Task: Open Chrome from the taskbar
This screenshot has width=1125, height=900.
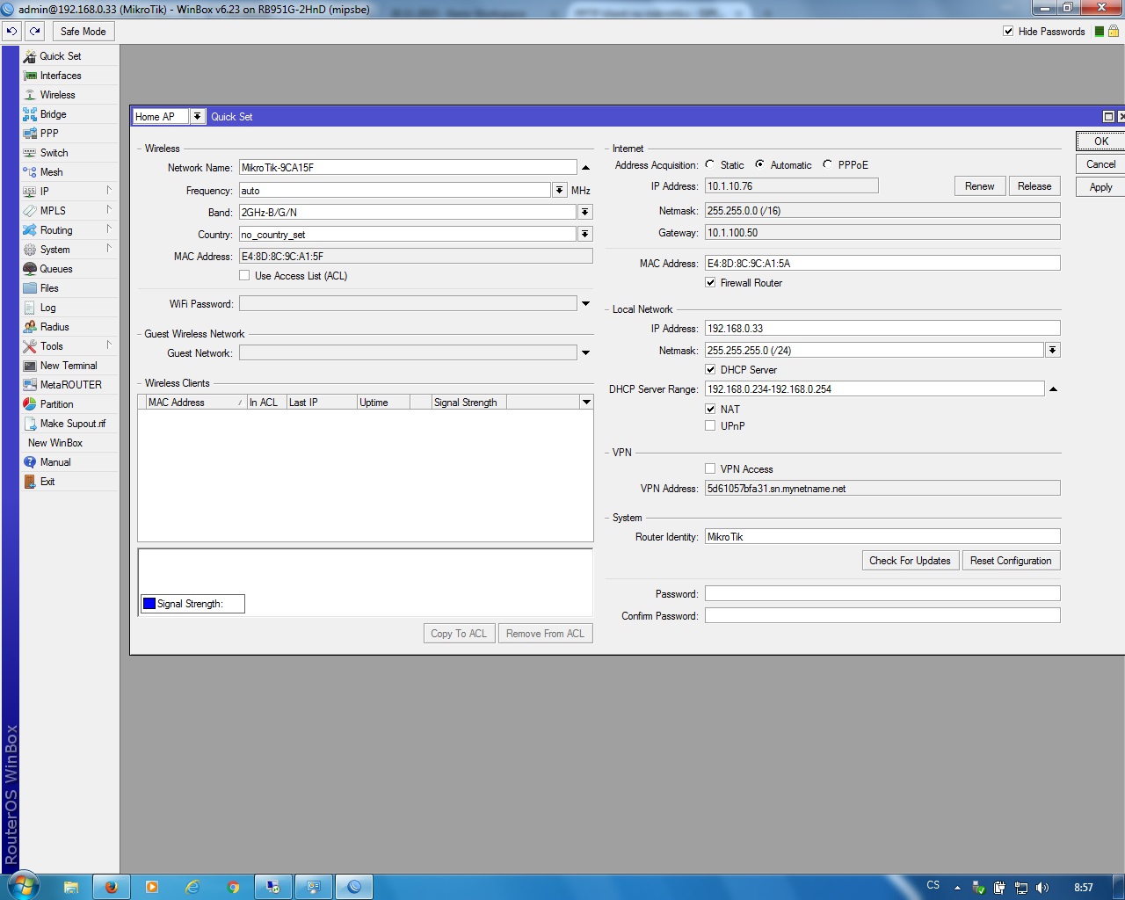Action: click(233, 887)
